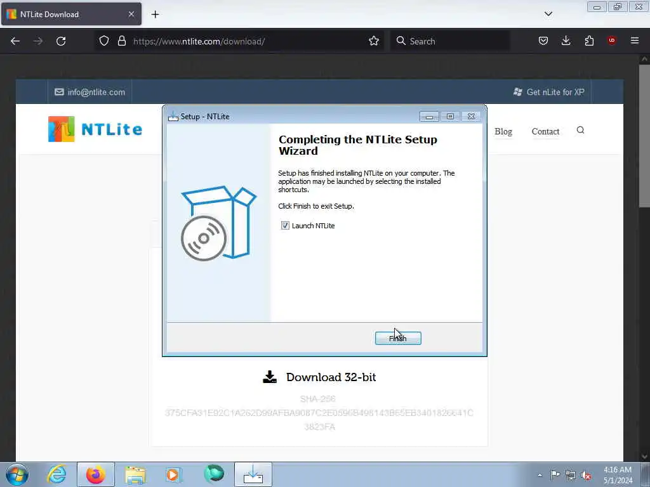
Task: Bookmark this page with the star icon
Action: click(x=373, y=41)
